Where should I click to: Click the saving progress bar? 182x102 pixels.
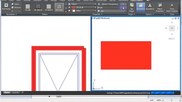[165, 93]
